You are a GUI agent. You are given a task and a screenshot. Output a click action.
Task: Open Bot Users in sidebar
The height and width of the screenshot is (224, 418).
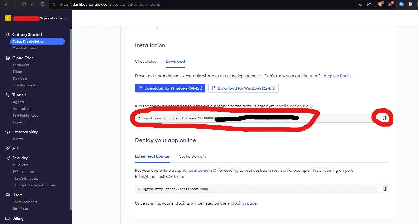[20, 209]
